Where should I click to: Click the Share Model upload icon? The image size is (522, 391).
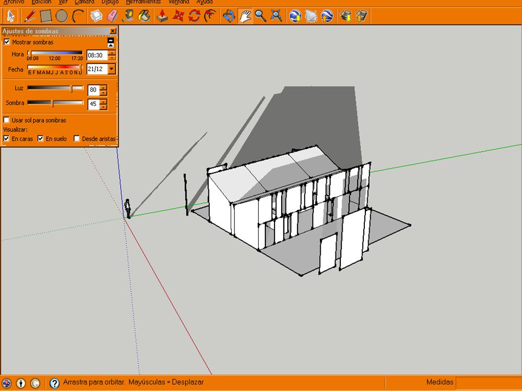point(362,16)
